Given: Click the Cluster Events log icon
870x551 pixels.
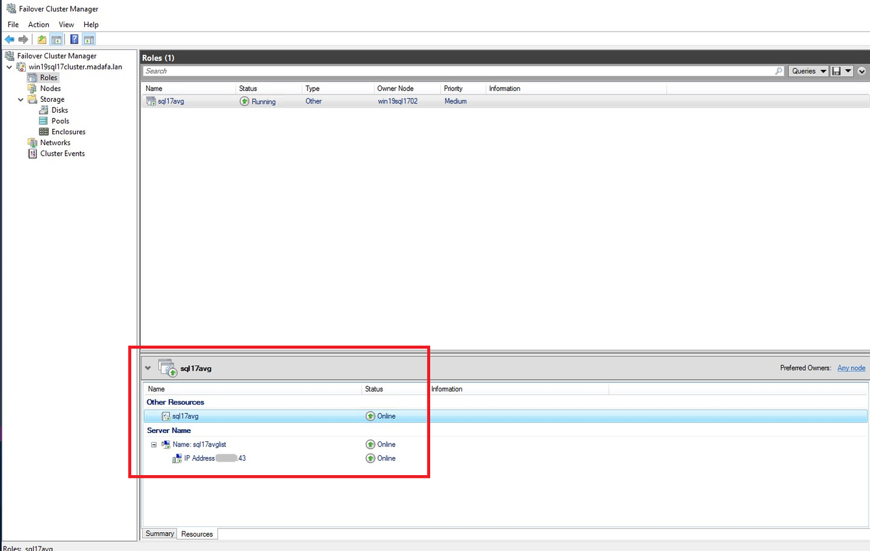Looking at the screenshot, I should [32, 154].
